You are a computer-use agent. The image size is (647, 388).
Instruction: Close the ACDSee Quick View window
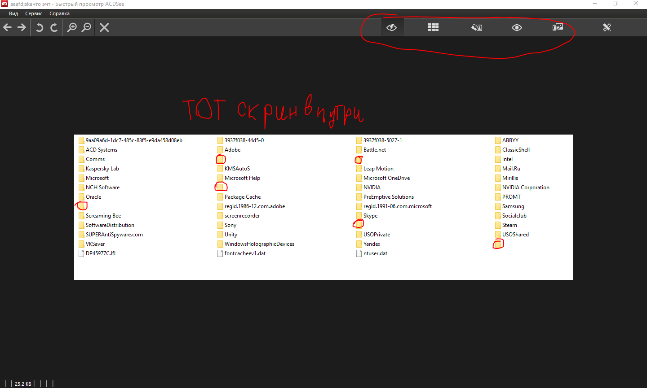(636, 4)
